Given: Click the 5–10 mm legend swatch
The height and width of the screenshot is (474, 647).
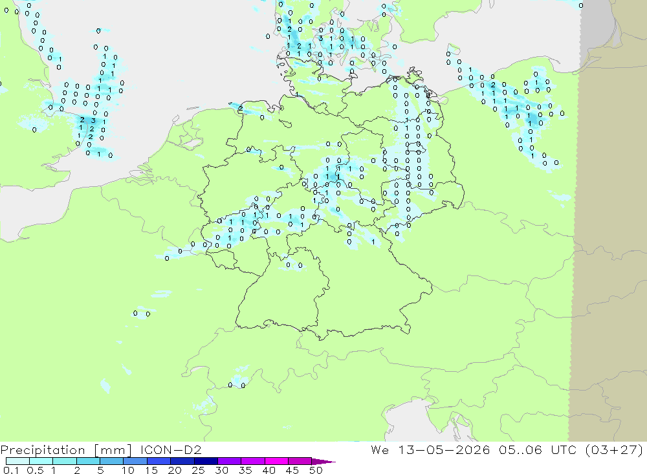Looking at the screenshot, I should [x=112, y=461].
